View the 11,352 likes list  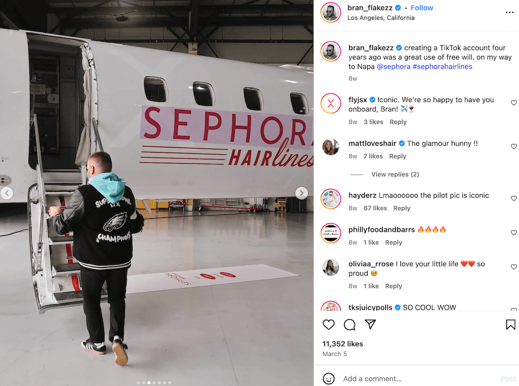[343, 344]
